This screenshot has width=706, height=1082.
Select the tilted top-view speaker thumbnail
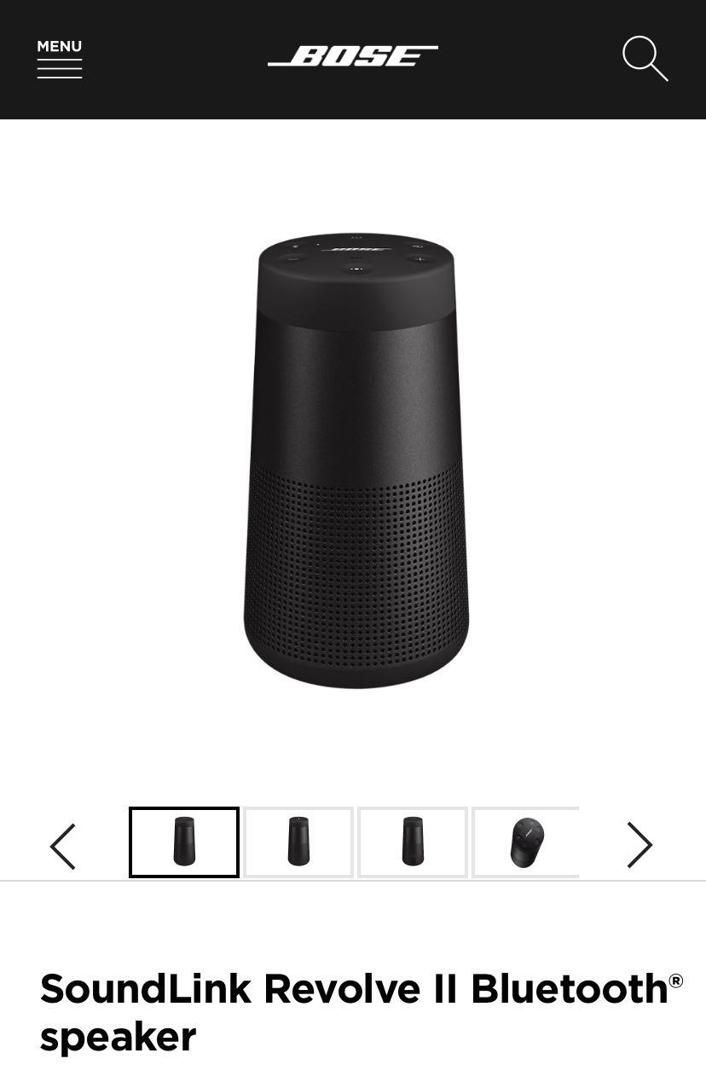click(525, 842)
